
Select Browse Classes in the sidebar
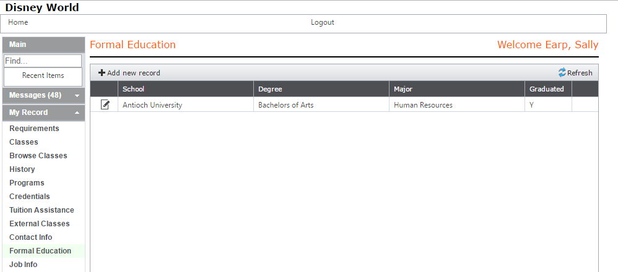38,156
